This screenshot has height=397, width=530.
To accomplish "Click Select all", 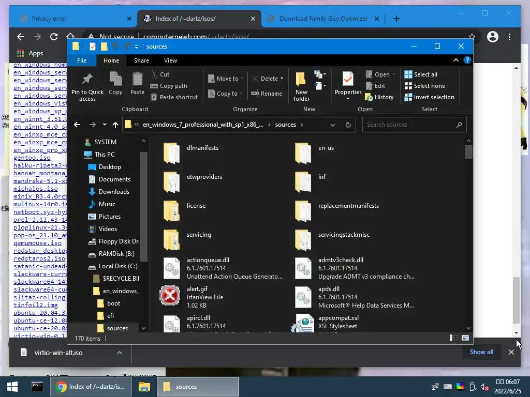I will click(x=421, y=74).
